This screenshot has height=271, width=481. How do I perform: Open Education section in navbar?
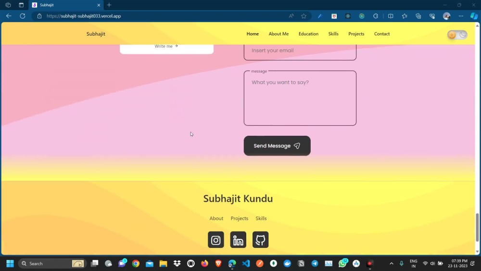(x=308, y=34)
